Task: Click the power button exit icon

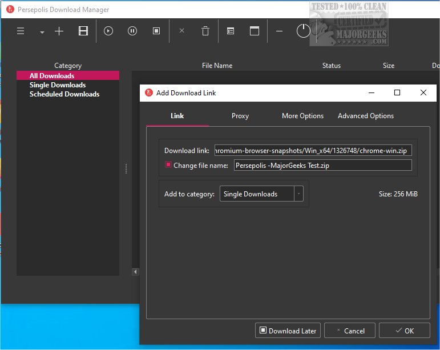Action: pyautogui.click(x=304, y=31)
